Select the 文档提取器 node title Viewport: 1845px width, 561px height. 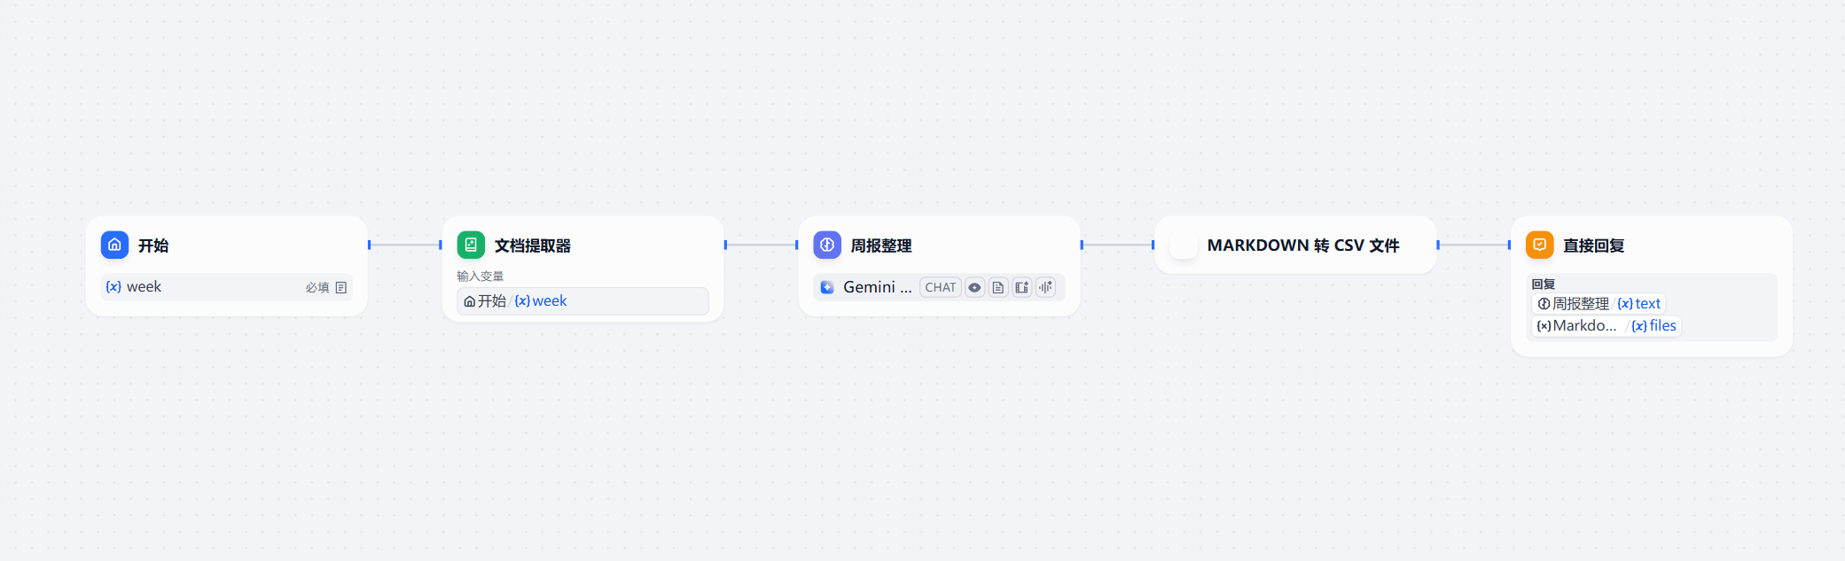pos(533,245)
